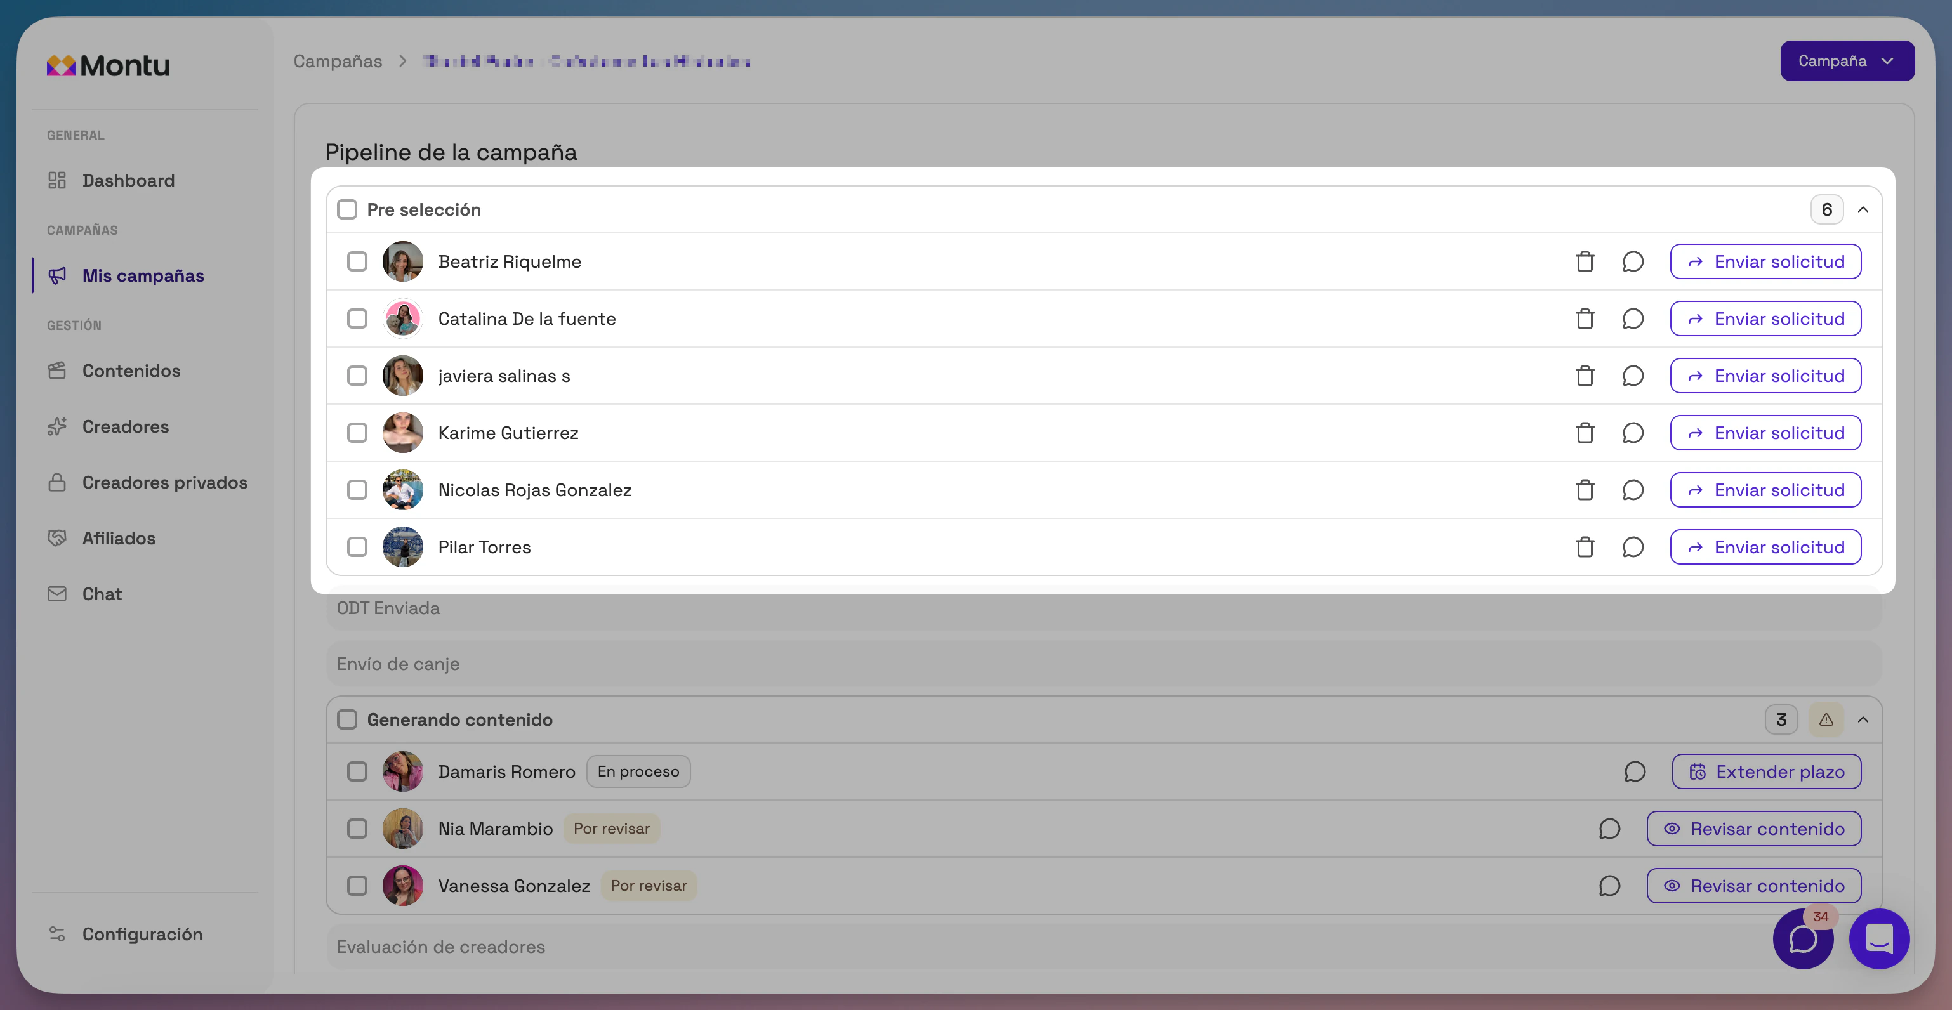Open comment icon for Nia Marambio
This screenshot has width=1952, height=1010.
(1609, 828)
